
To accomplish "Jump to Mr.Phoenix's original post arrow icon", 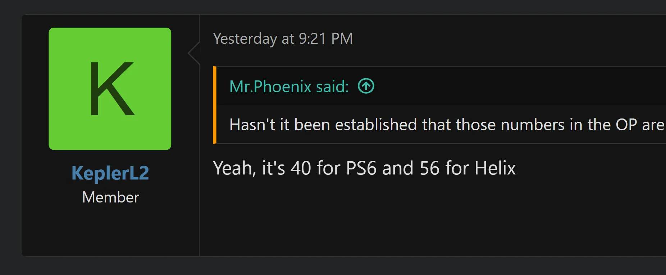I will 366,86.
